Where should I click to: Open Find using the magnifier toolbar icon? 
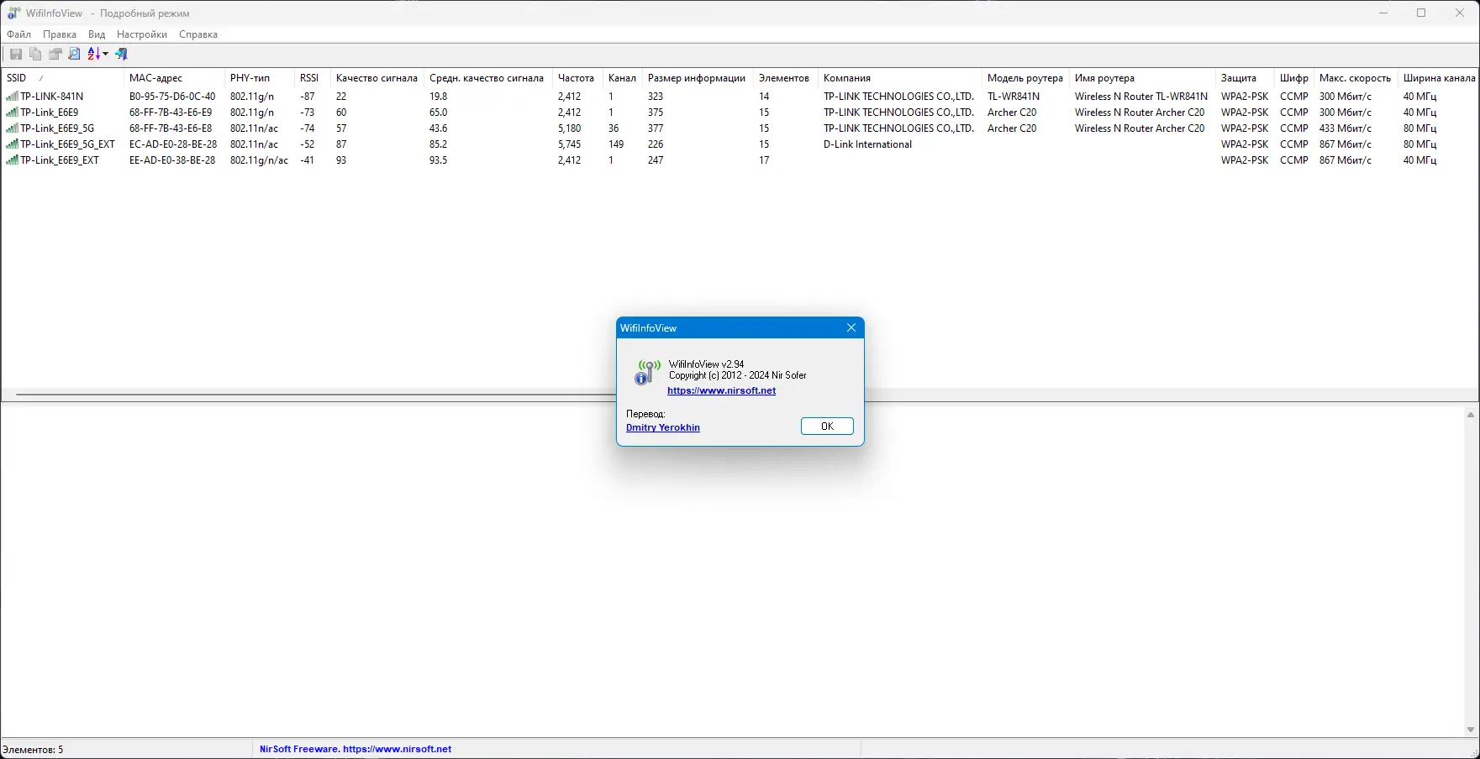74,54
